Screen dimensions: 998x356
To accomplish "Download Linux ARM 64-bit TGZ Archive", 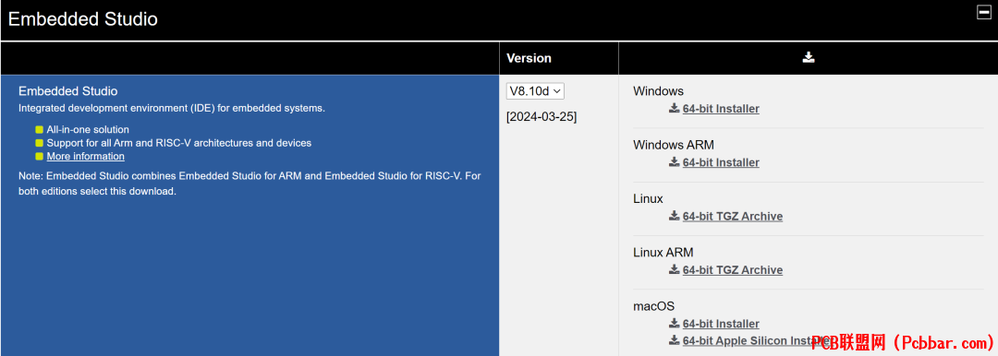I will [733, 270].
